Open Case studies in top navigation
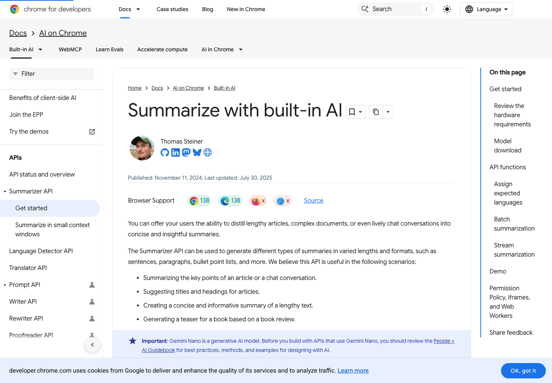 [x=172, y=9]
